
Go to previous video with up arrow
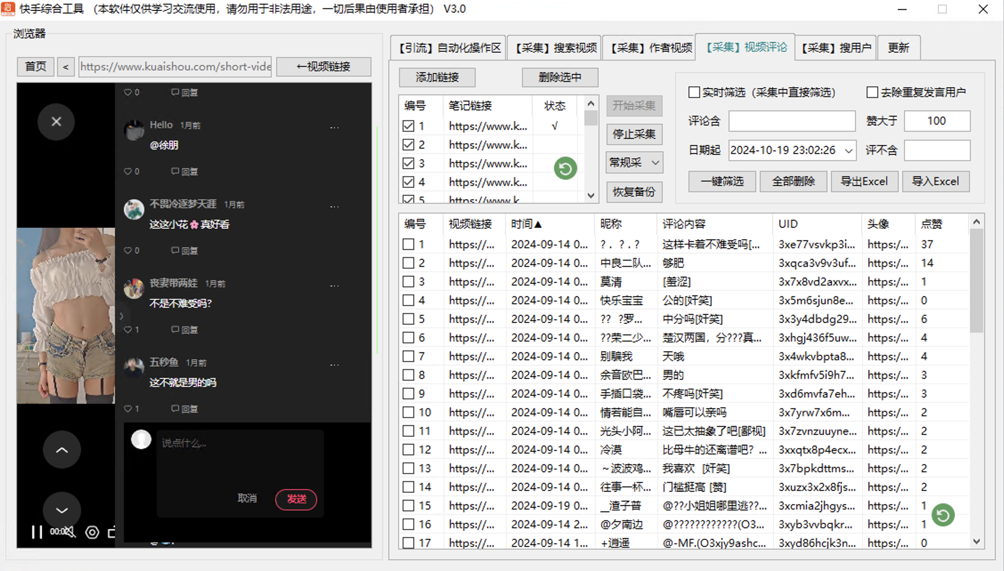tap(62, 450)
